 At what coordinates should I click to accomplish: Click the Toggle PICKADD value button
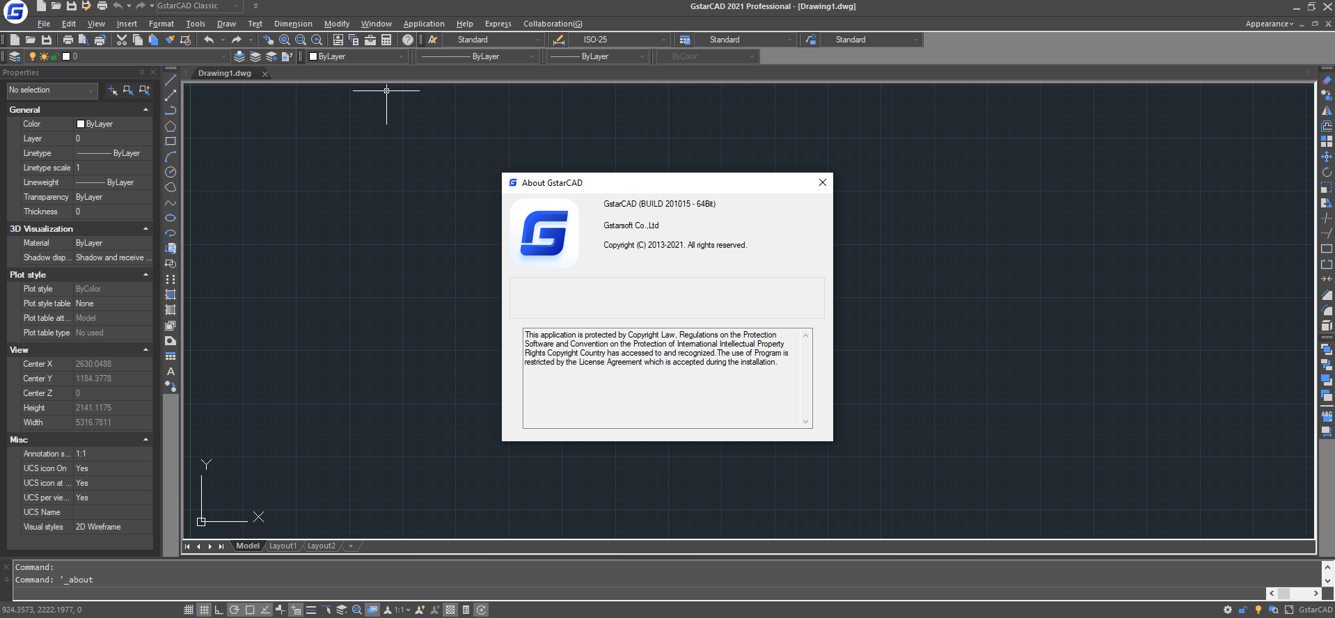tap(112, 90)
